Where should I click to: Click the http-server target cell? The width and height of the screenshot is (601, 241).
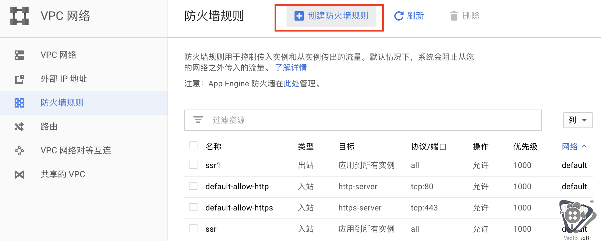coord(358,186)
